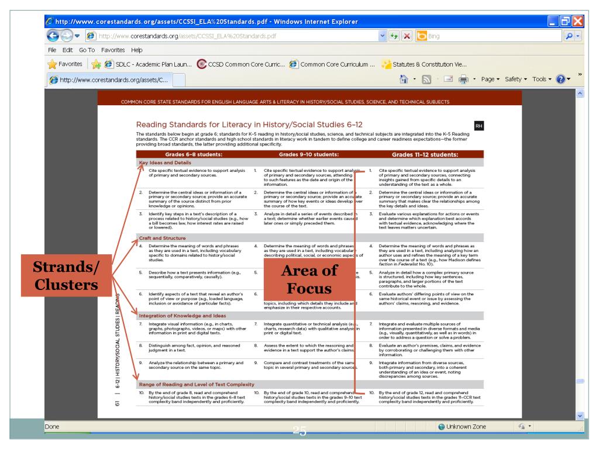Open the Help menu
Viewport: 599px width, 449px height.
coord(136,50)
